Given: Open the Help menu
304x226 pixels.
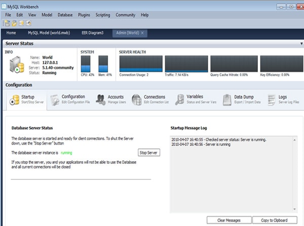Looking at the screenshot, I should point(144,15).
